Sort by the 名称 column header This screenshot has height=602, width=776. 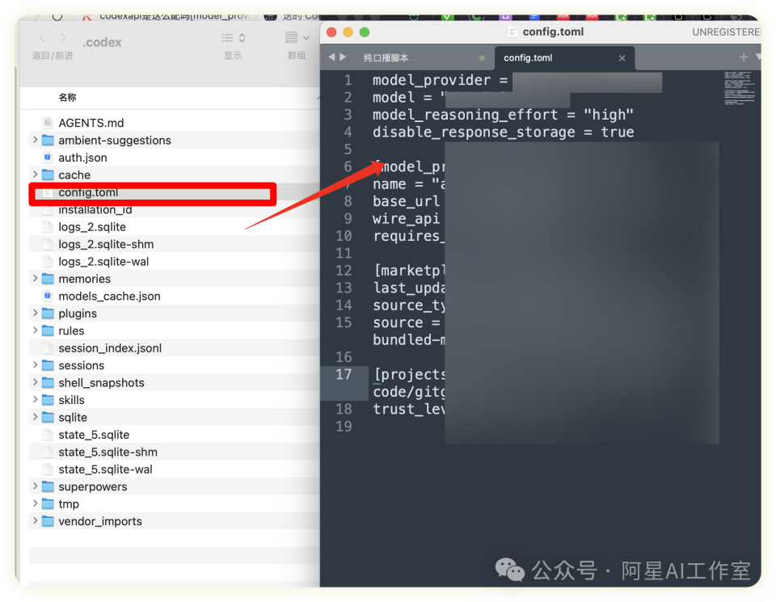67,98
